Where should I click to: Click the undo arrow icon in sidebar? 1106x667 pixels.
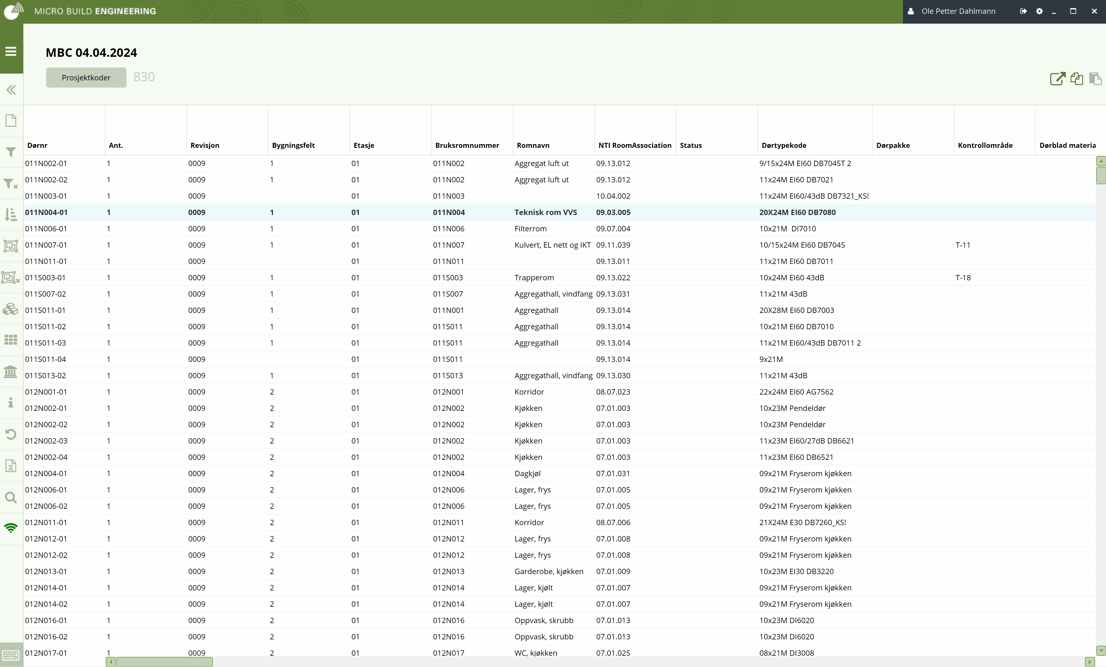(11, 434)
